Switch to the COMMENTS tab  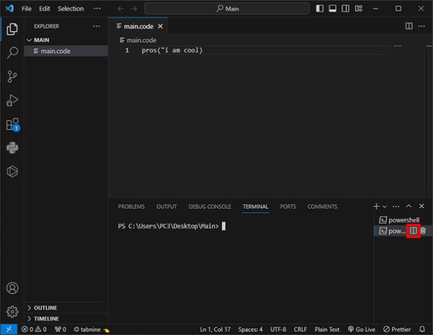coord(323,206)
